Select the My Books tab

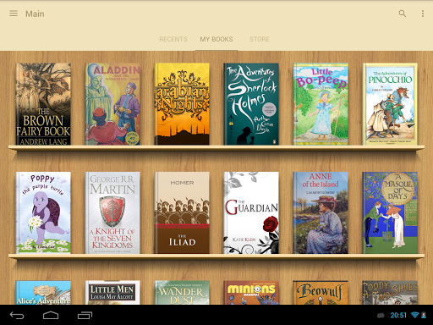coord(216,39)
